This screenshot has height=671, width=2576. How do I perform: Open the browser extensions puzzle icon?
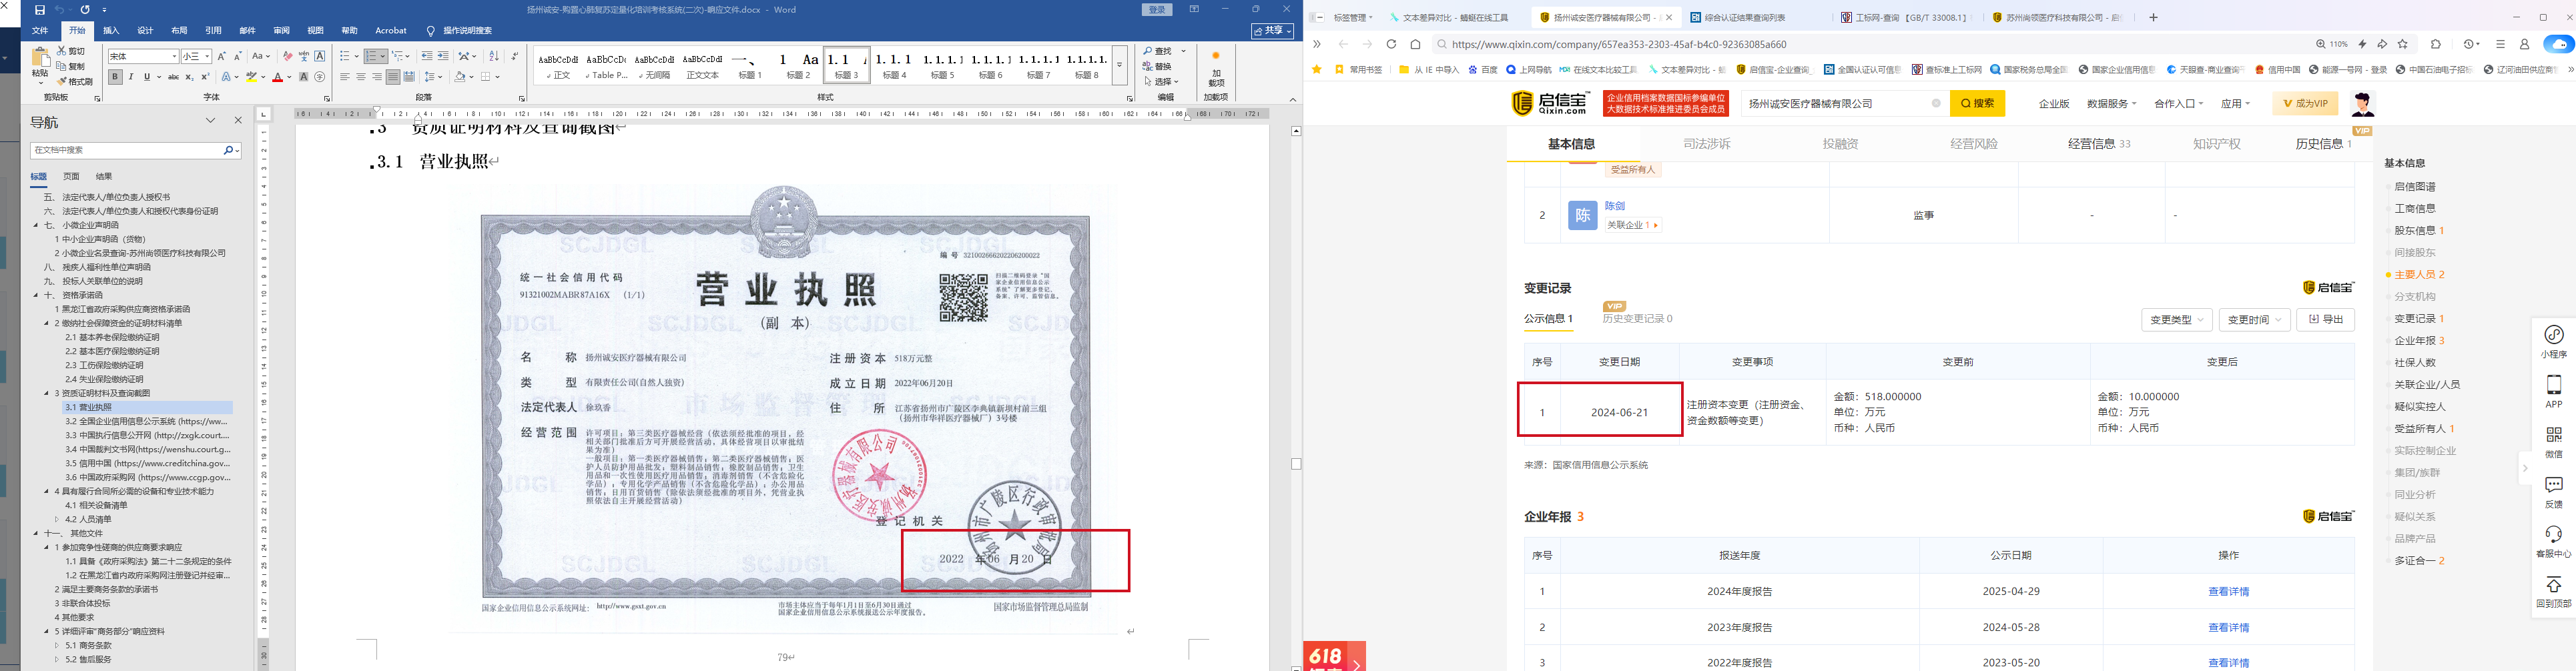pyautogui.click(x=2436, y=44)
